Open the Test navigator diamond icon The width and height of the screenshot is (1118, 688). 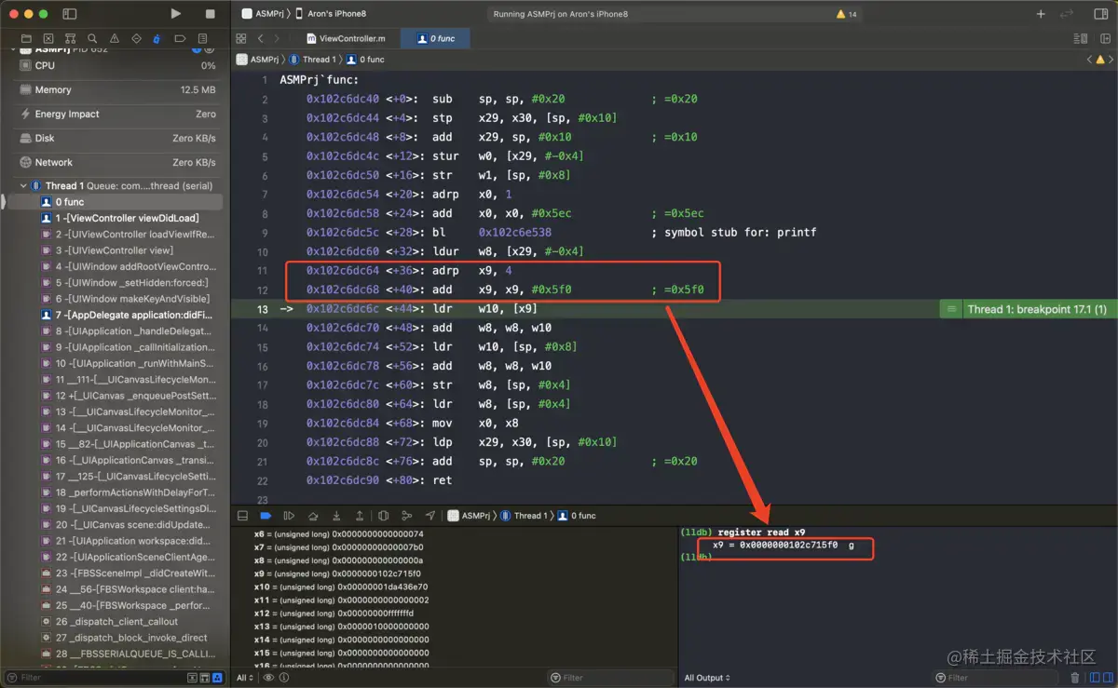coord(136,38)
